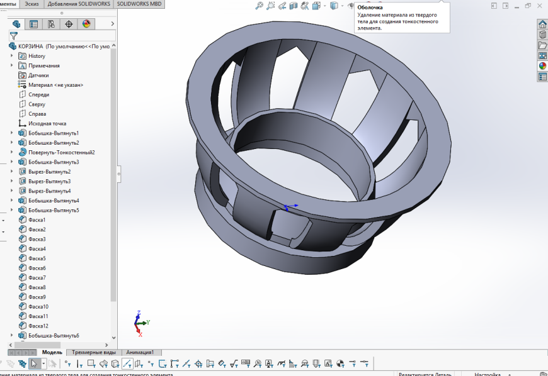Open the PropertyManager tab icon
Screen dimensions: 548x376
(x=34, y=25)
